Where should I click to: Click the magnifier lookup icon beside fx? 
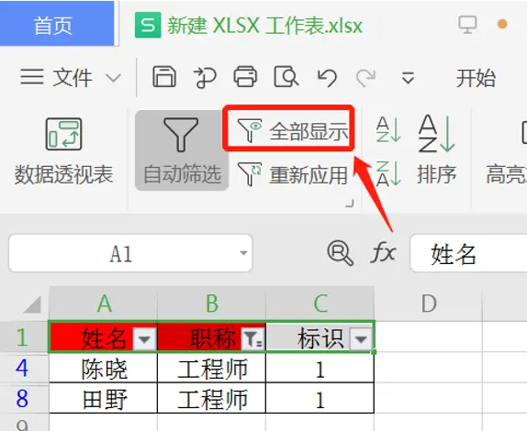click(340, 253)
